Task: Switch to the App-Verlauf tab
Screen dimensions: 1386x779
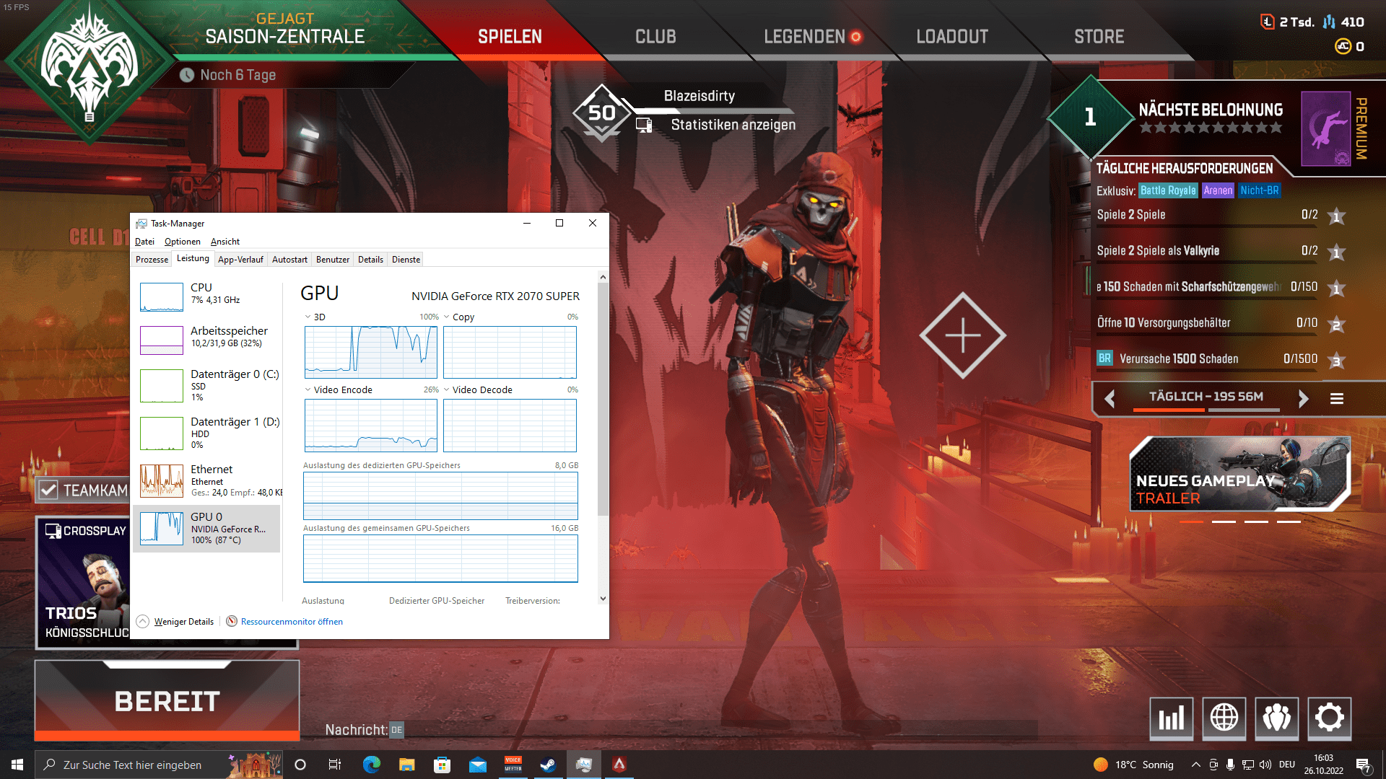Action: point(240,260)
